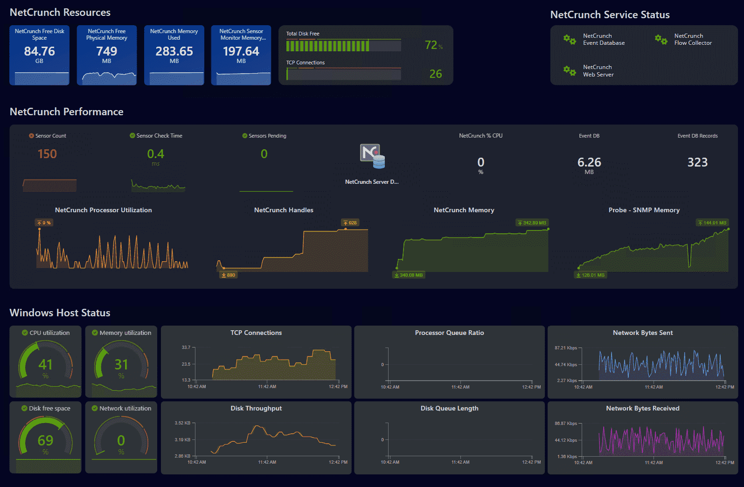Click the TCP Connections count 26
Image resolution: width=744 pixels, height=487 pixels.
[436, 74]
